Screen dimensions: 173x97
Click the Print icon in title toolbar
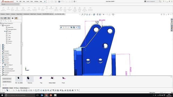pyautogui.click(x=59, y=1)
